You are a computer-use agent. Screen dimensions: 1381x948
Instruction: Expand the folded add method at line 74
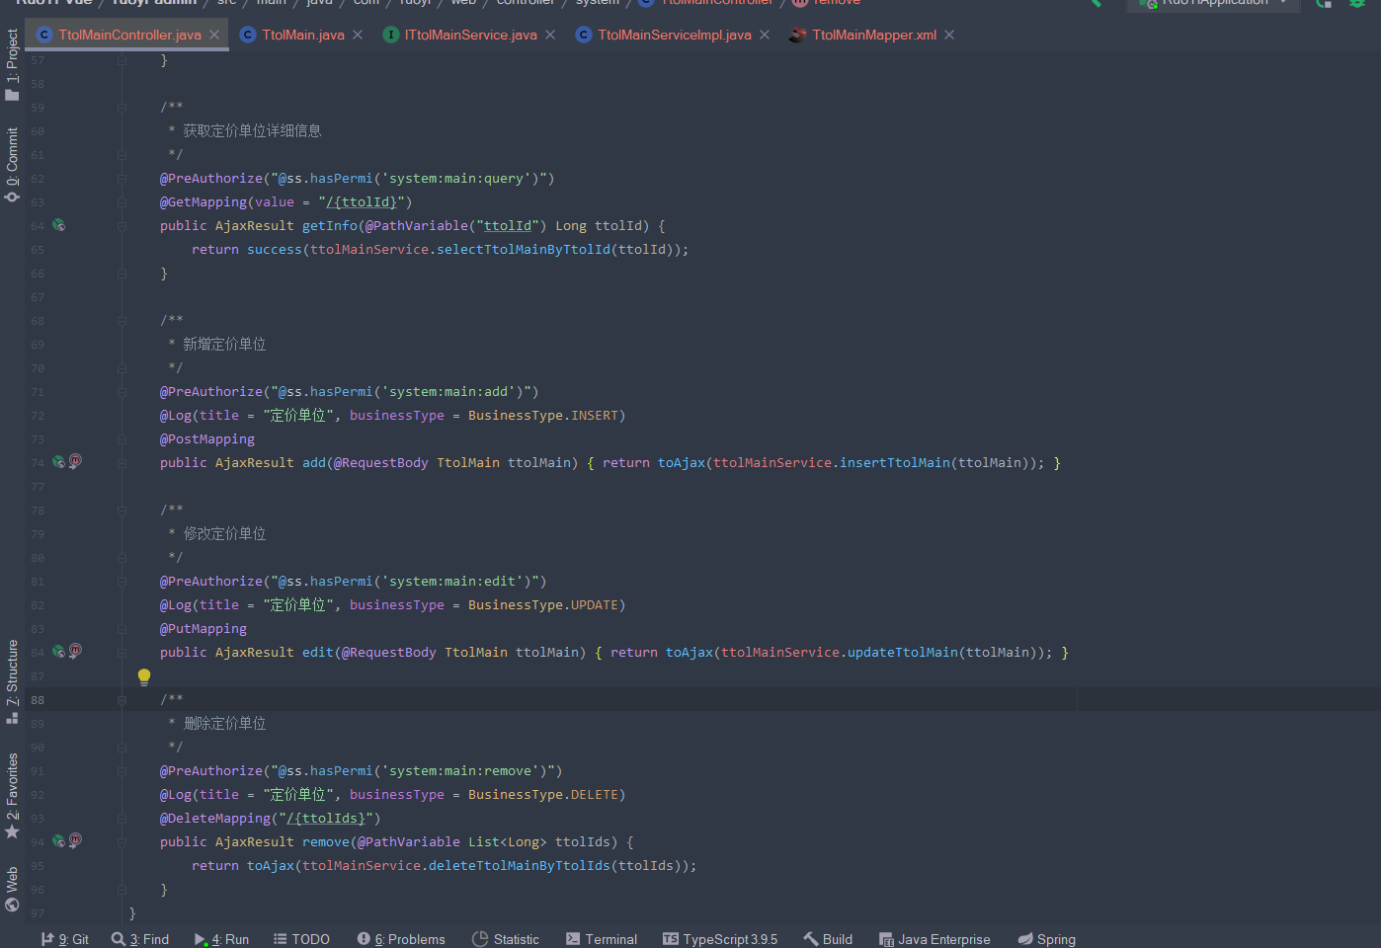(122, 462)
